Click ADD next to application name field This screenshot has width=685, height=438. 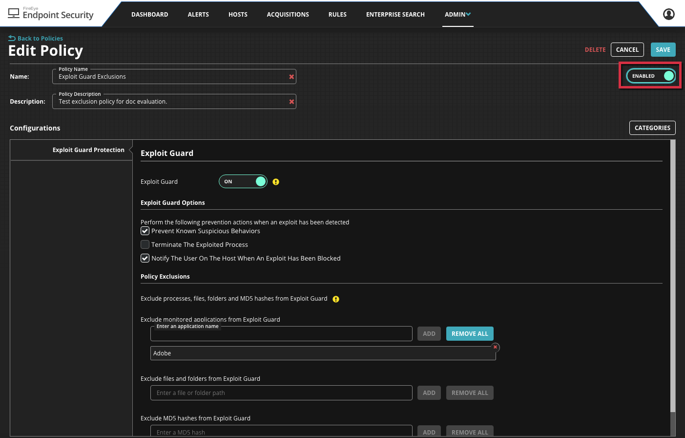429,334
